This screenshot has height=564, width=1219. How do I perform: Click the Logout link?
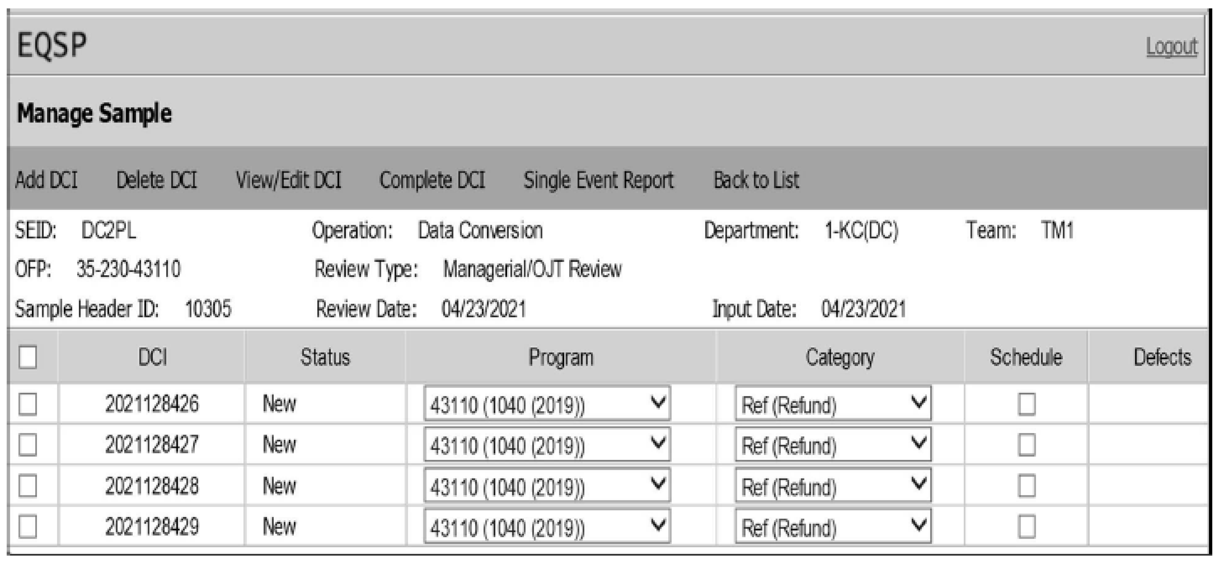[x=1171, y=47]
